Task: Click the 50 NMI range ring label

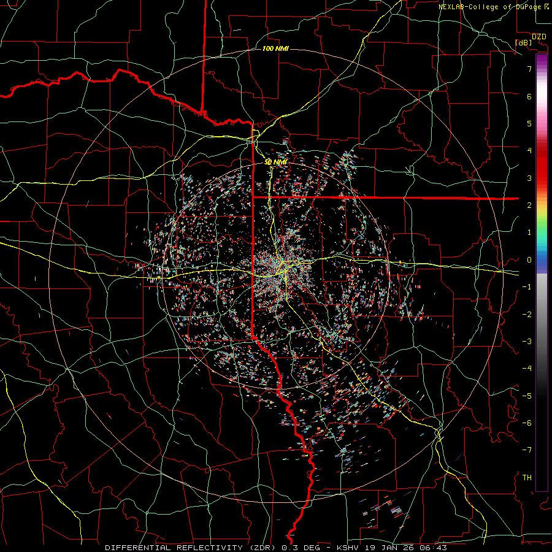Action: 275,163
